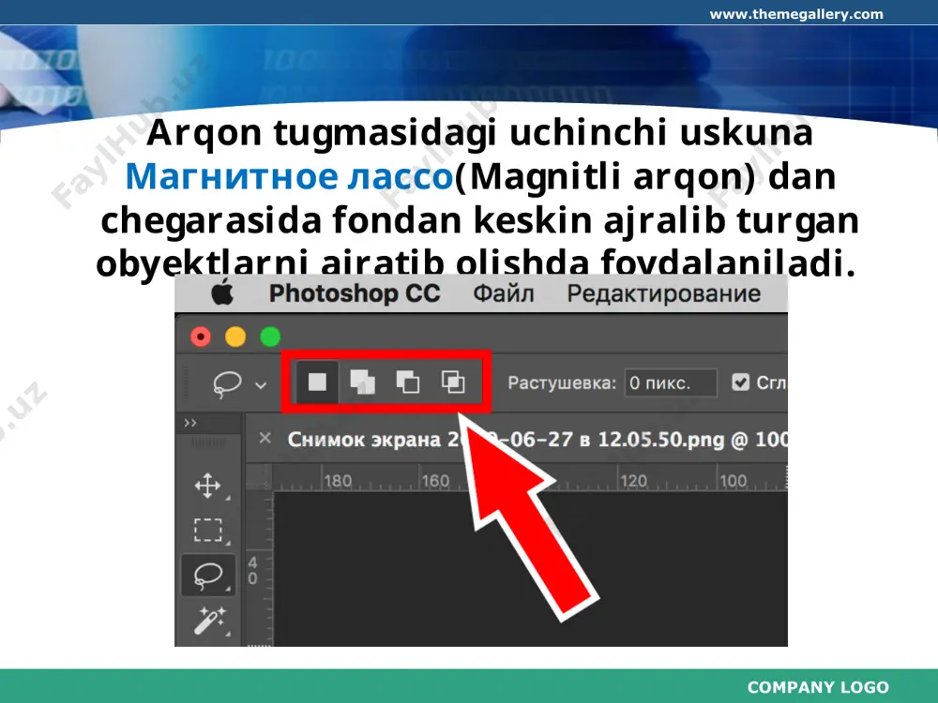Expand the toolbar with double-arrow icon
This screenshot has width=938, height=703.
click(190, 424)
